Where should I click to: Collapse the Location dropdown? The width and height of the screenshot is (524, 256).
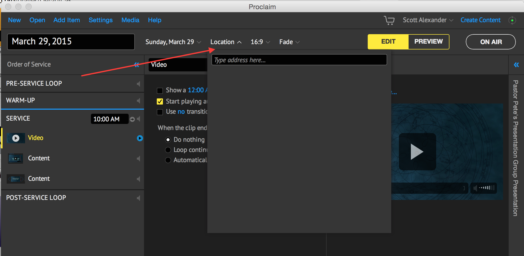[x=226, y=42]
